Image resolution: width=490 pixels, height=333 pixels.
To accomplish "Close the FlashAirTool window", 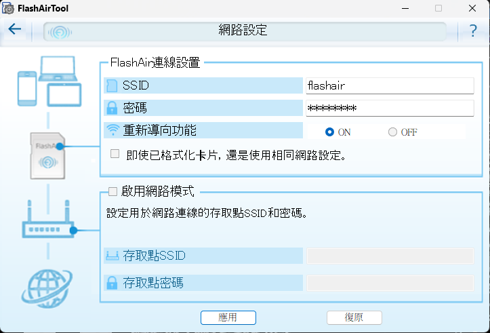I will point(472,8).
